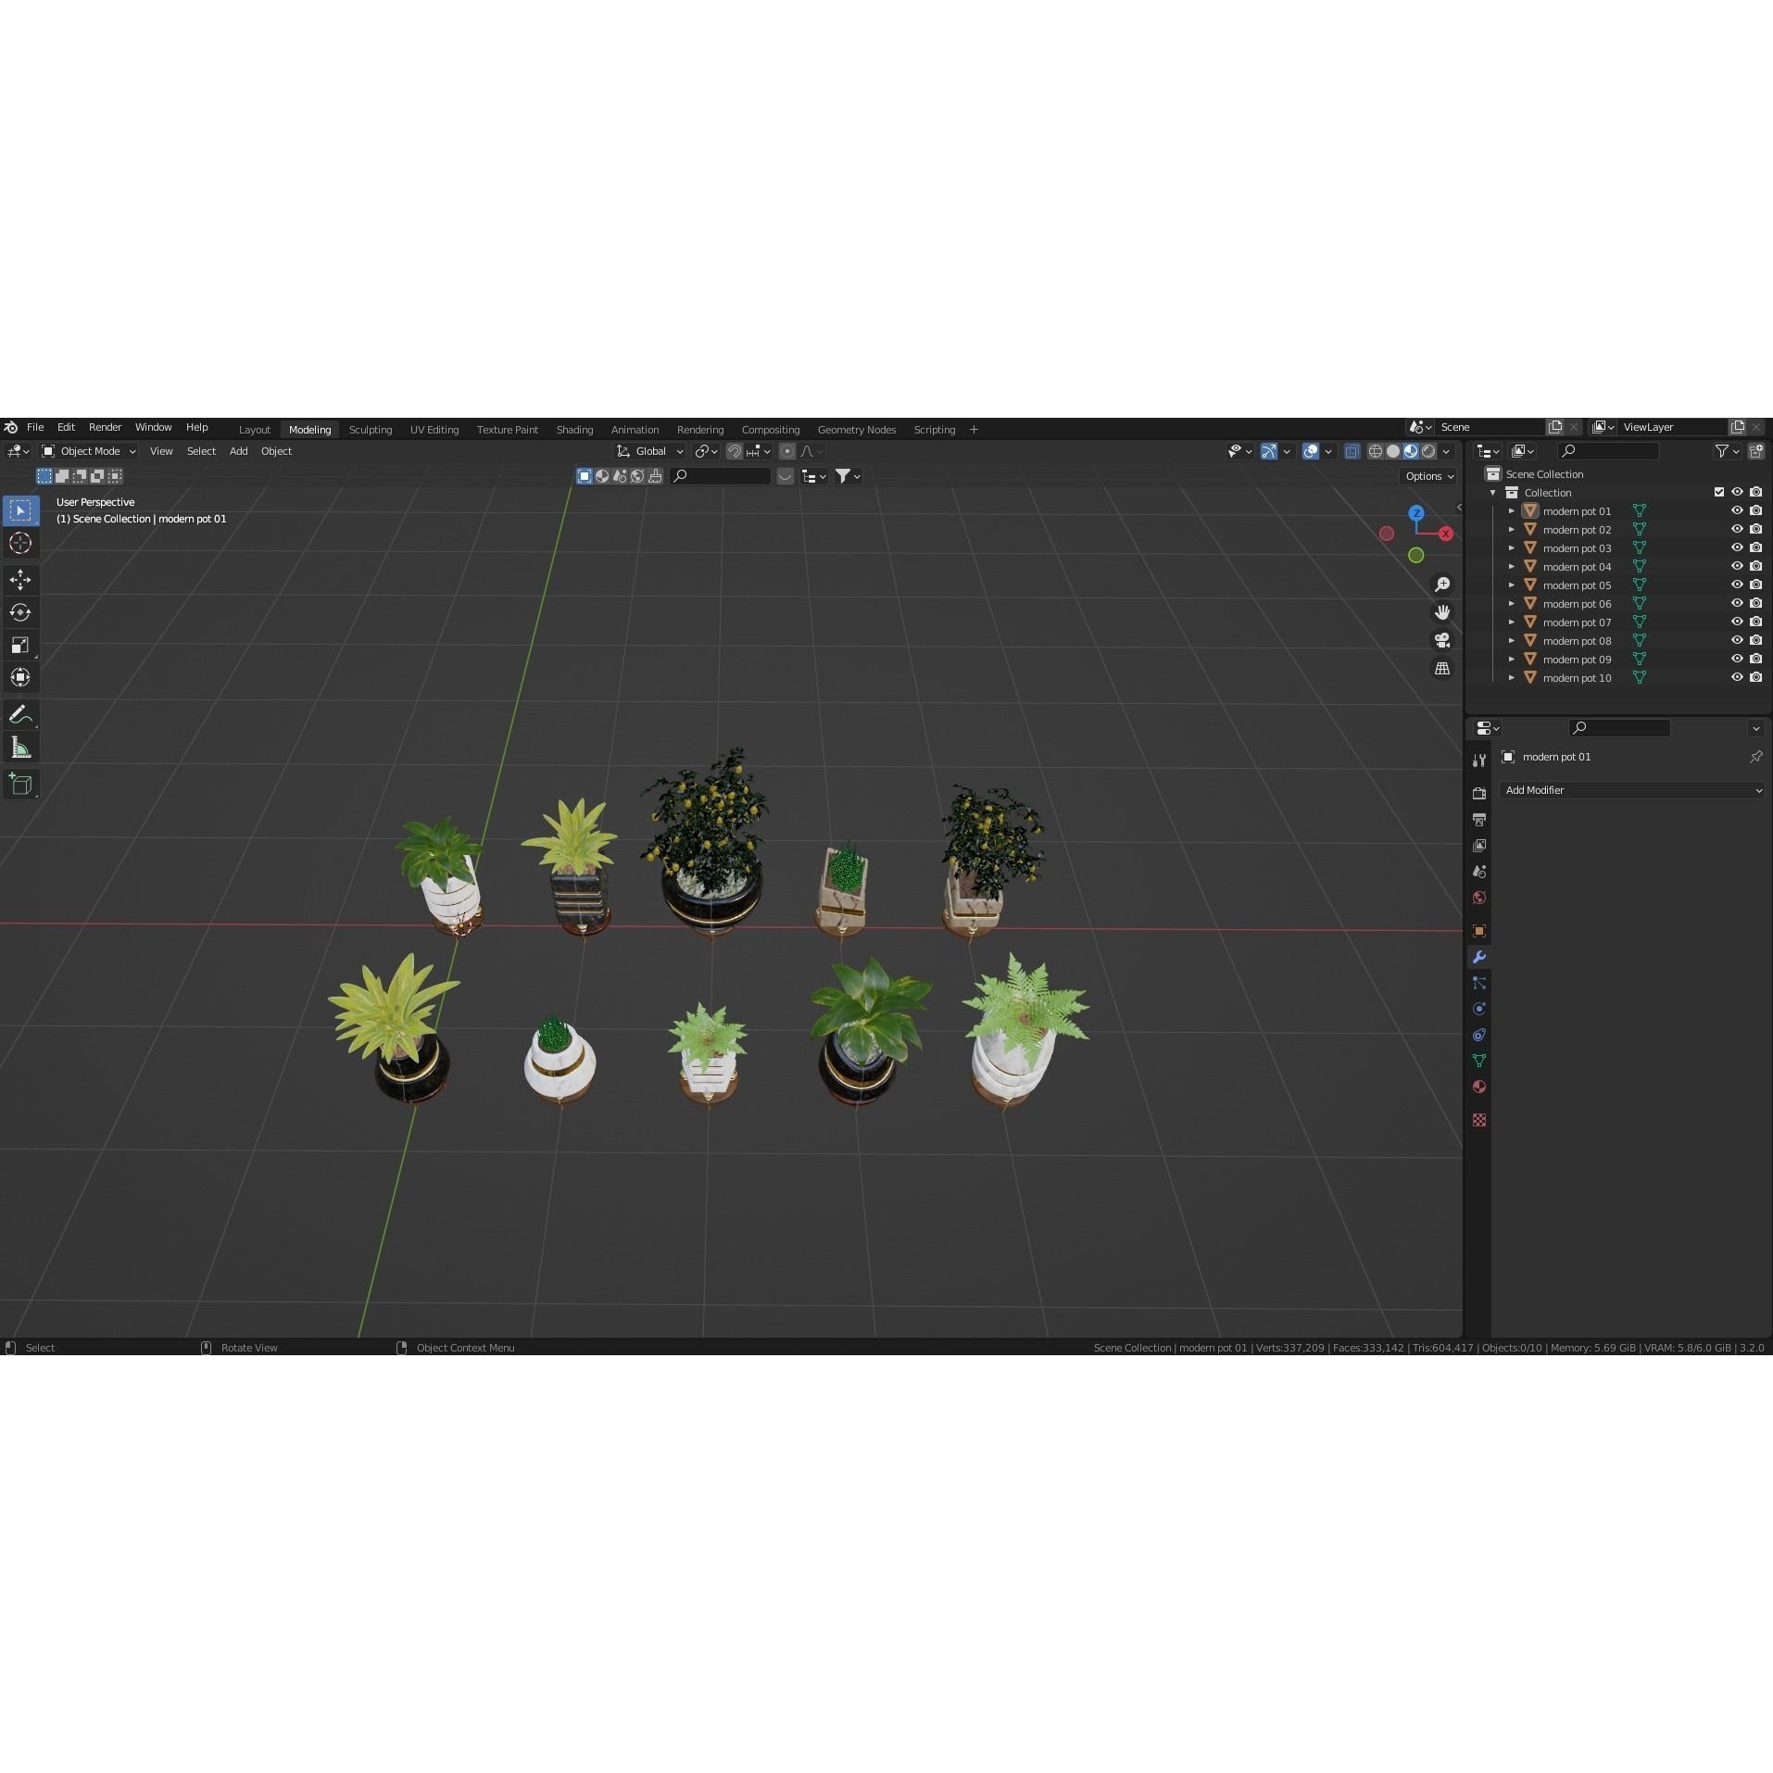Expand the modern pot 01 tree item
The width and height of the screenshot is (1773, 1773).
pos(1513,510)
